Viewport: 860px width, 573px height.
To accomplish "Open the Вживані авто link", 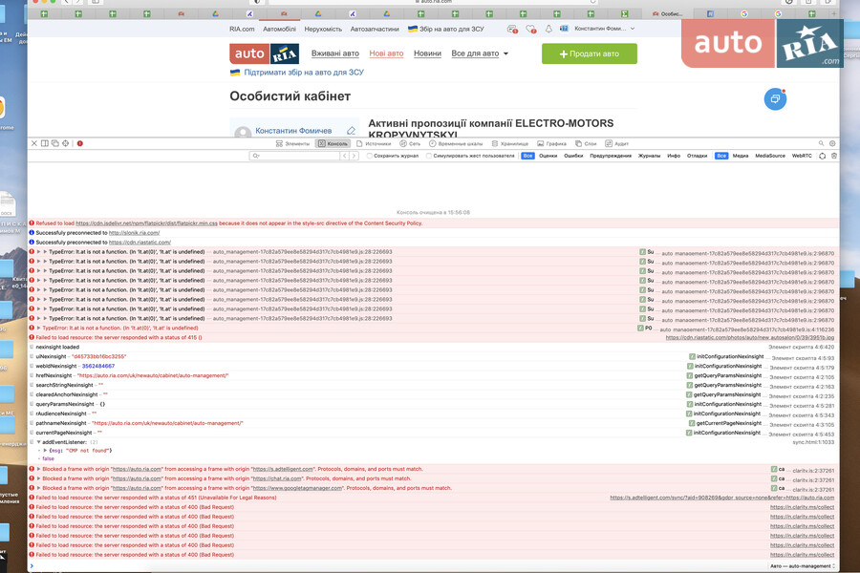I will point(335,53).
